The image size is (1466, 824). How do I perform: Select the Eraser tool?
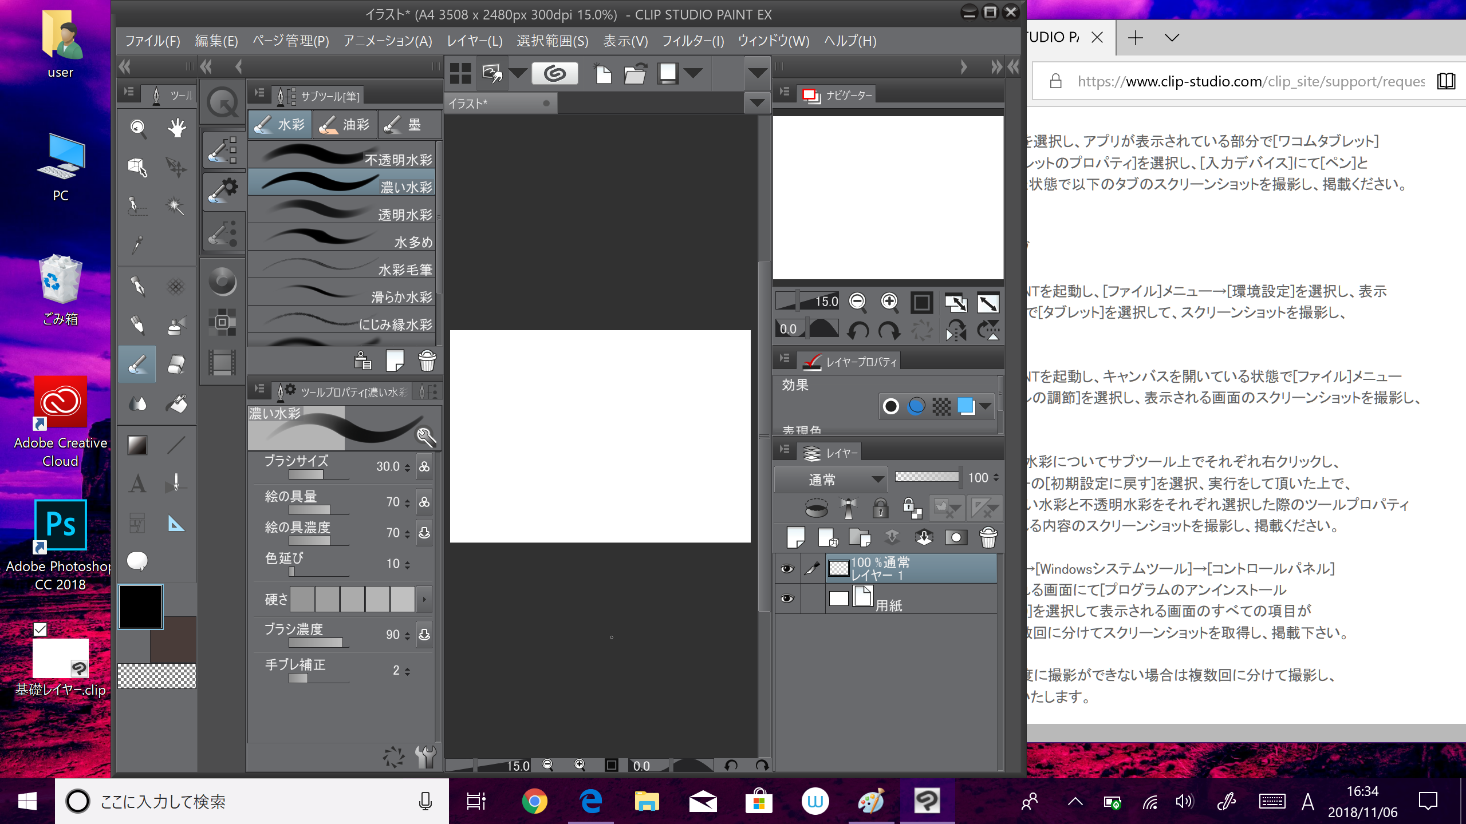pos(176,365)
